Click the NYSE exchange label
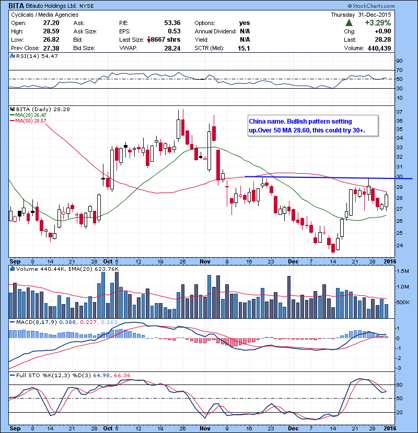This screenshot has width=418, height=433. tap(87, 6)
